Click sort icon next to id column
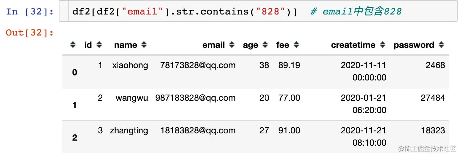Screen dimensions: 462x158 [99, 45]
